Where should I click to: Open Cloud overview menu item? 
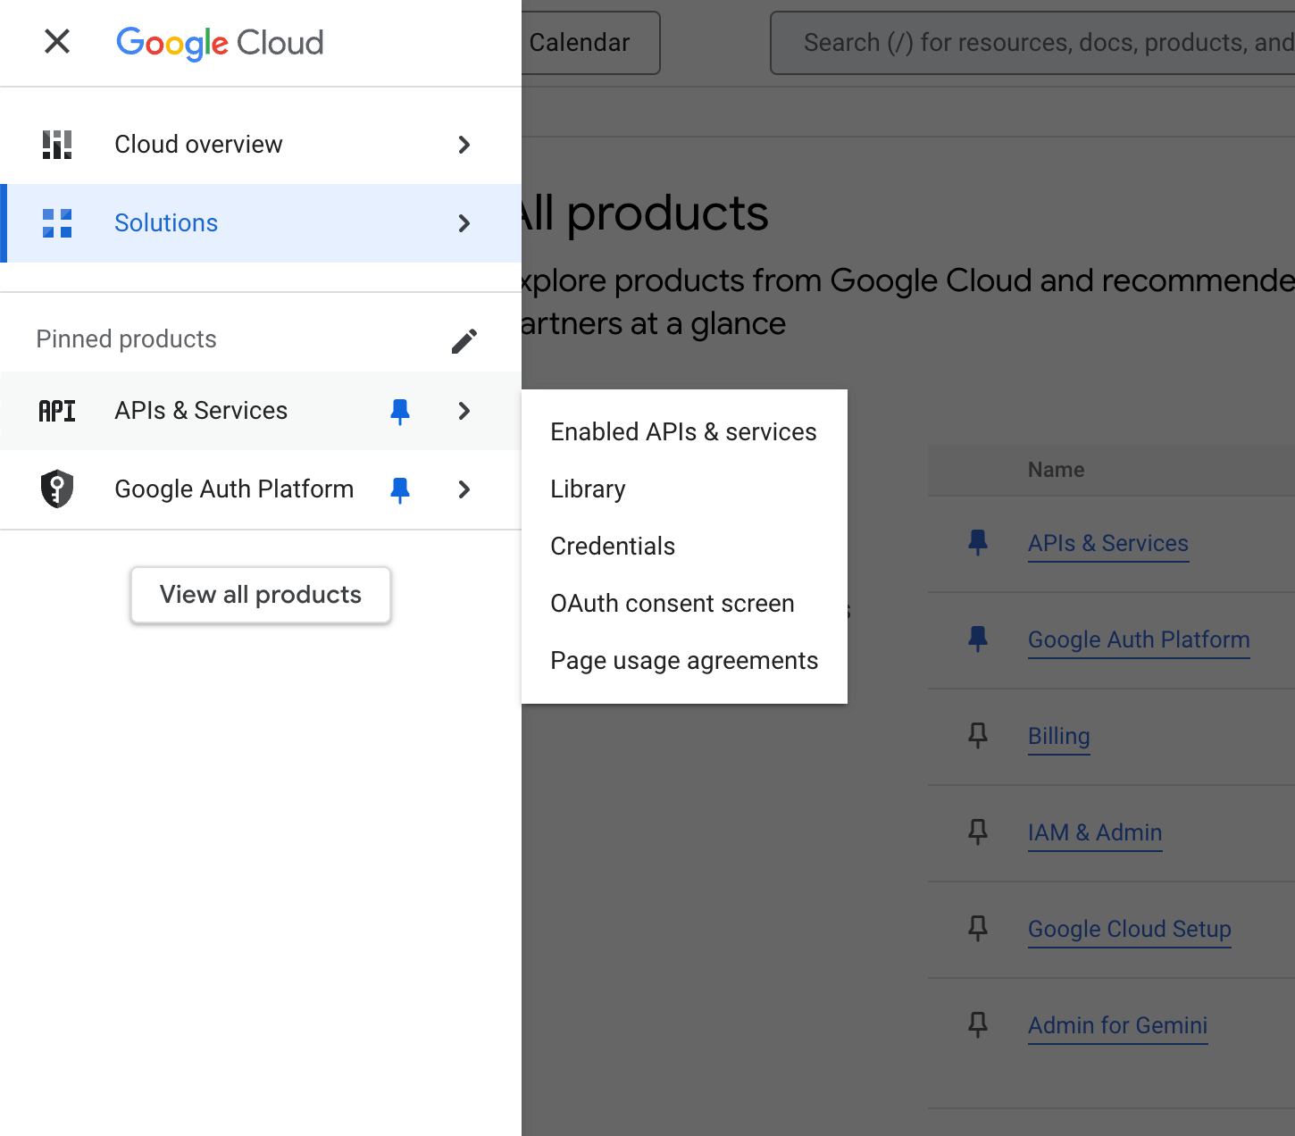[261, 145]
